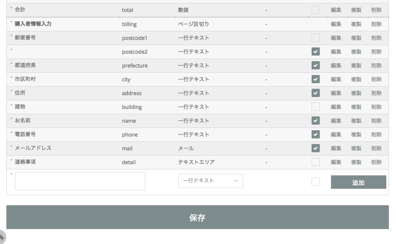Uncheck the checkbox on the mail row

click(x=315, y=148)
